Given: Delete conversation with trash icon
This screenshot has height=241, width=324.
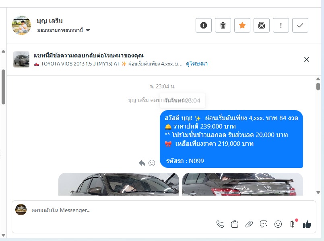Looking at the screenshot, I should click(x=223, y=25).
